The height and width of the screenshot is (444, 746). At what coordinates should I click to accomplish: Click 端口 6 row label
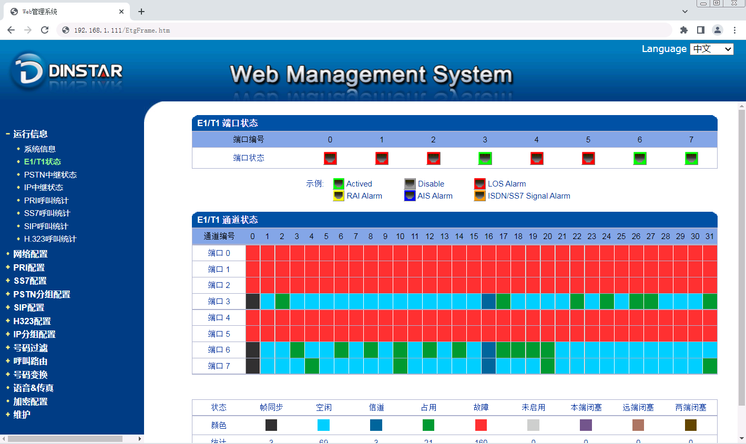point(219,350)
